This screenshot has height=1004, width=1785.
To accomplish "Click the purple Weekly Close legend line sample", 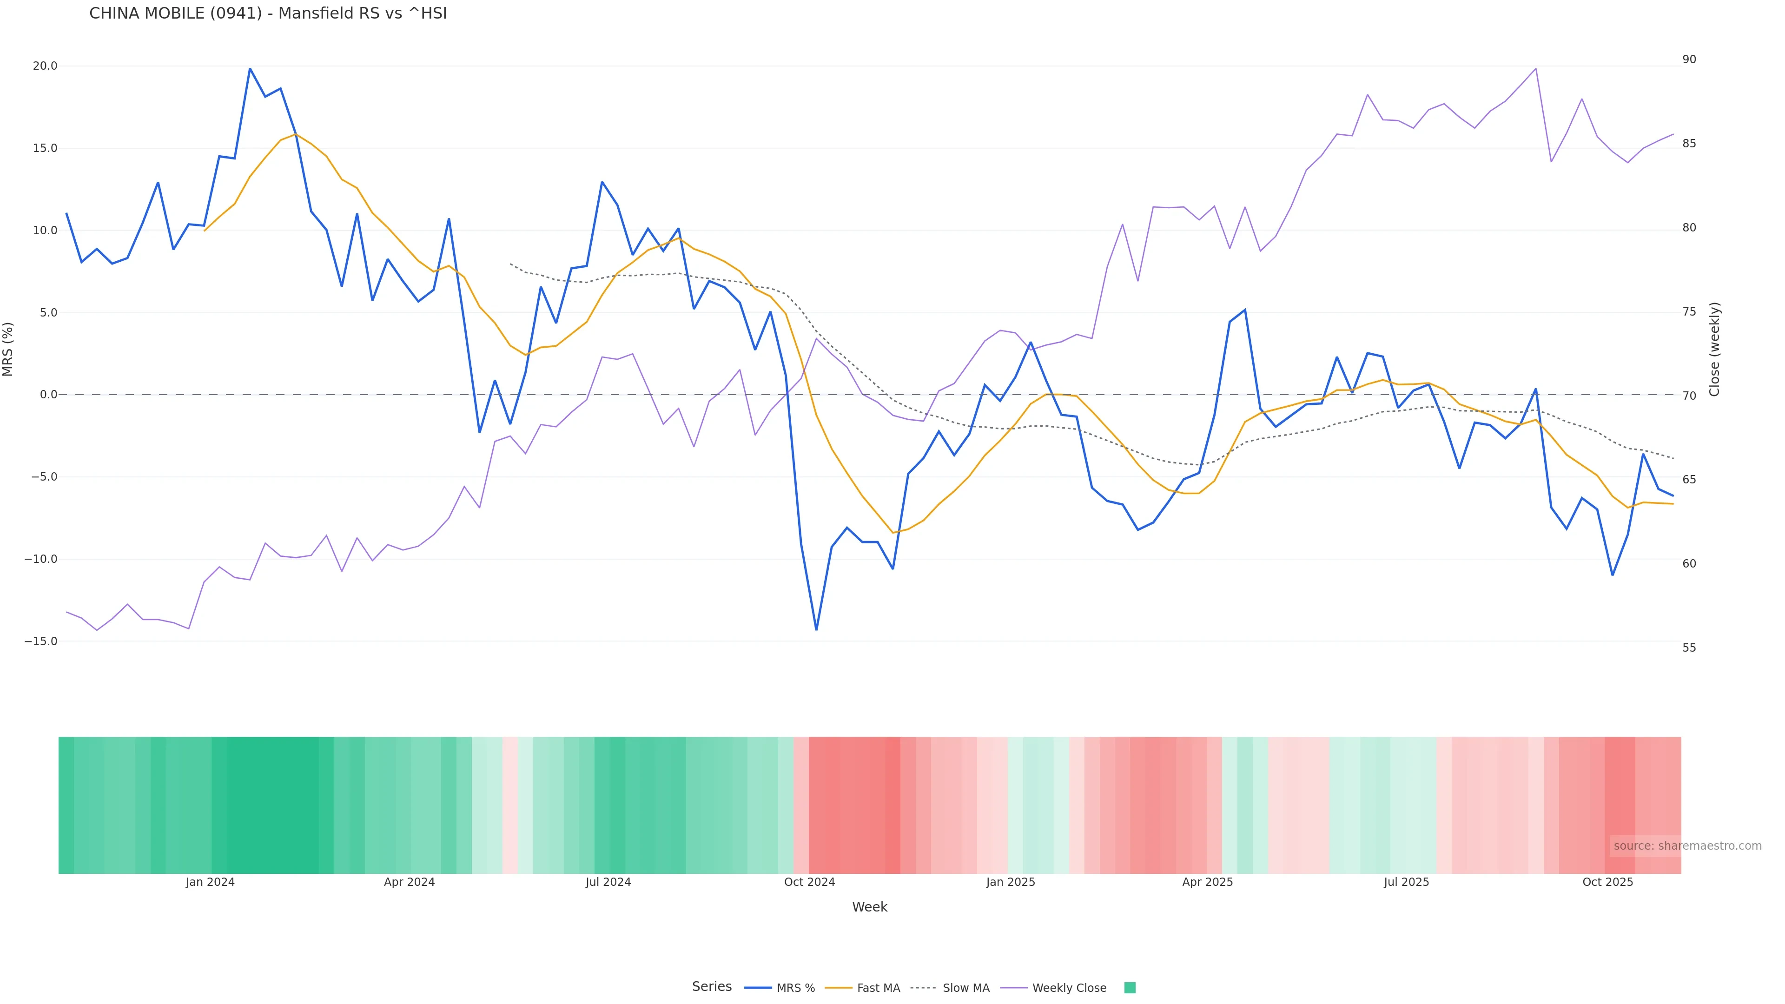I will (x=1014, y=988).
